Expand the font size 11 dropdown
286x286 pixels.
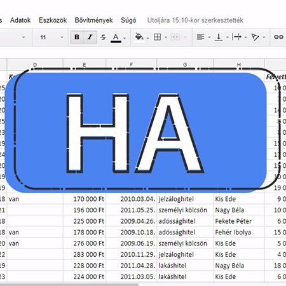coord(62,37)
